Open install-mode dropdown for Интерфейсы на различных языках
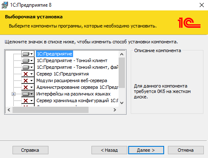208x158 pixels. [x=28, y=94]
